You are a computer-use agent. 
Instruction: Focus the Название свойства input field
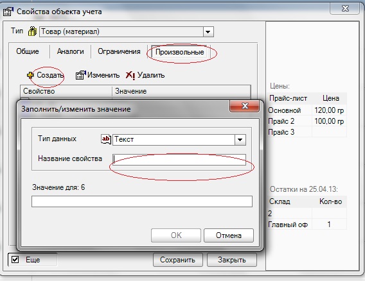pos(179,160)
